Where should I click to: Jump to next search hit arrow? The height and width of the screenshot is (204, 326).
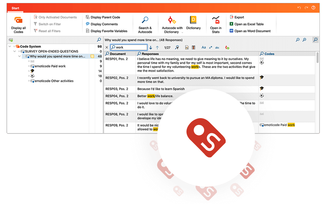click(151, 48)
